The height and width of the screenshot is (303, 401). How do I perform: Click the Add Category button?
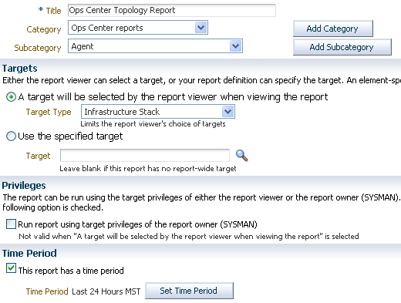pyautogui.click(x=333, y=29)
